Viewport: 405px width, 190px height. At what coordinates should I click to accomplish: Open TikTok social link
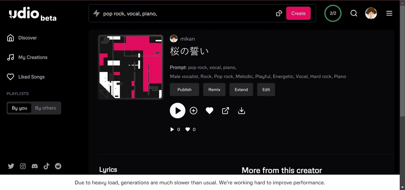pos(46,166)
